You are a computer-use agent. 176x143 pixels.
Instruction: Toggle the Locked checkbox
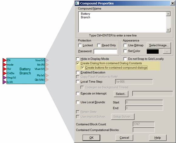click(x=80, y=45)
